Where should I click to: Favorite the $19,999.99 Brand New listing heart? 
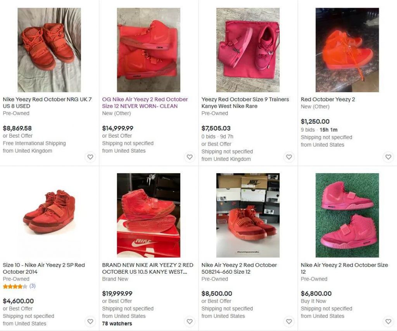[x=190, y=321]
